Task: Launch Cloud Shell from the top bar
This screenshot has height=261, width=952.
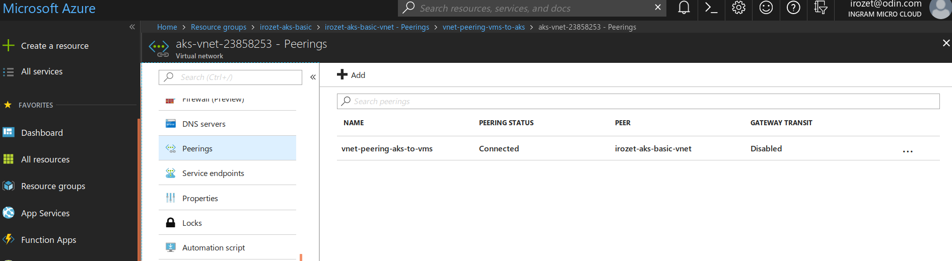Action: pyautogui.click(x=711, y=8)
